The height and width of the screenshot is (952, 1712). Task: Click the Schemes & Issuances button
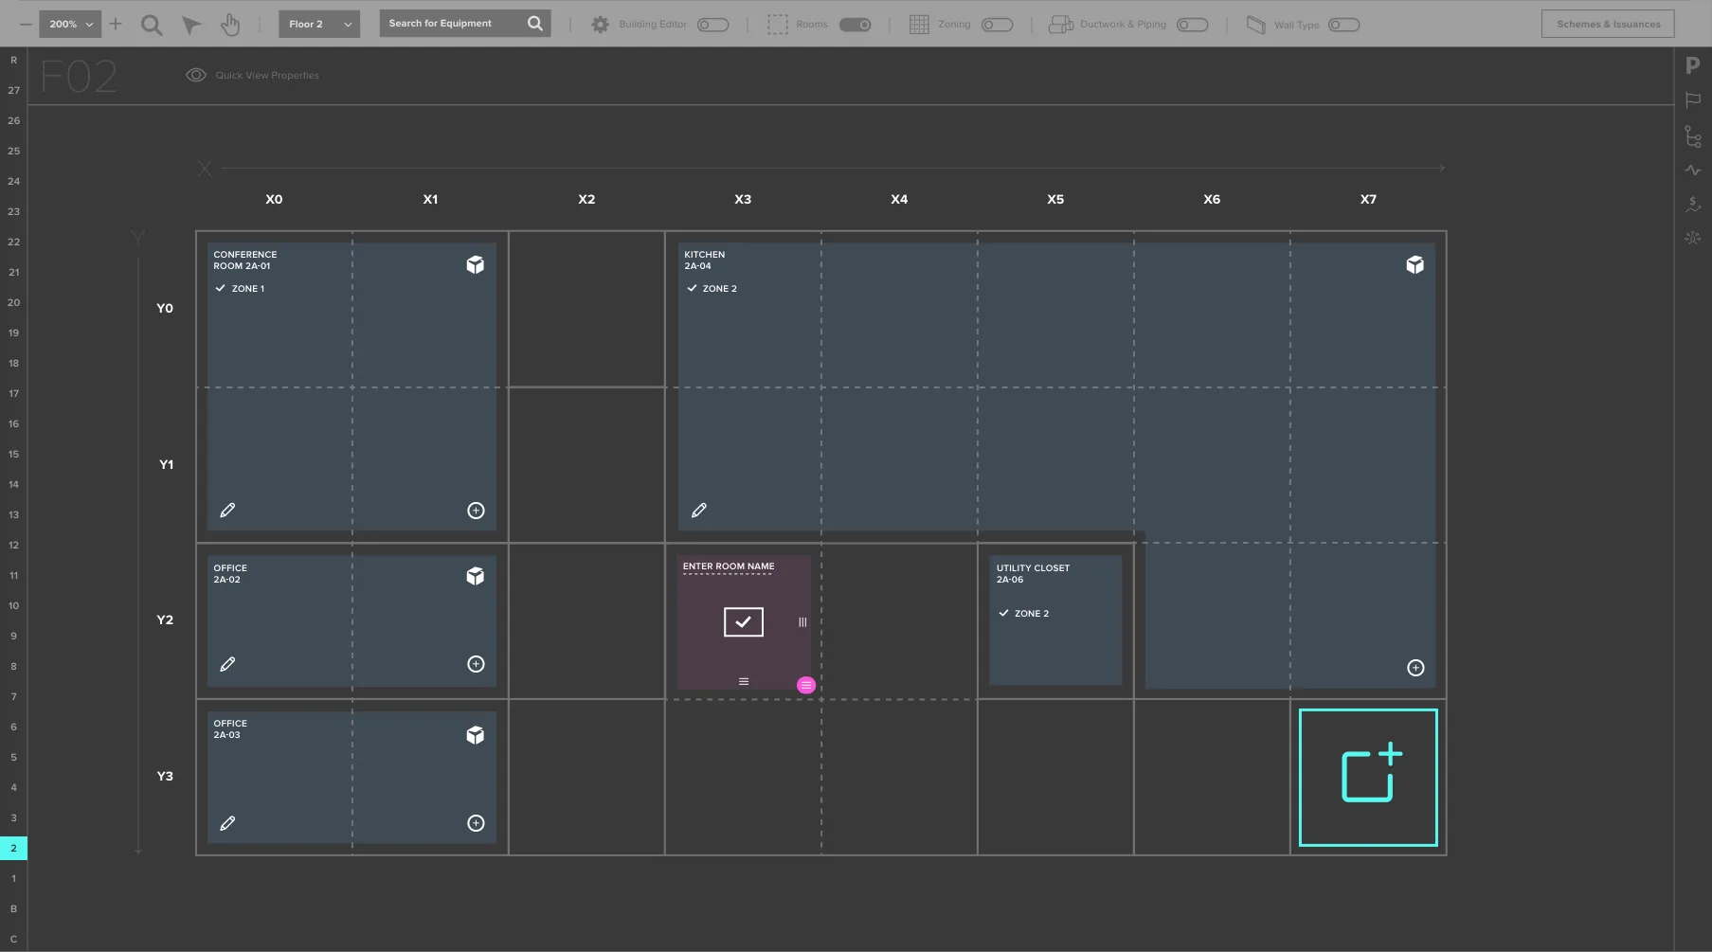point(1608,24)
